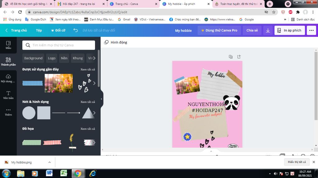Screen dimensions: 318x178
Task: Click the Chia sẻ share button
Action: tap(252, 30)
